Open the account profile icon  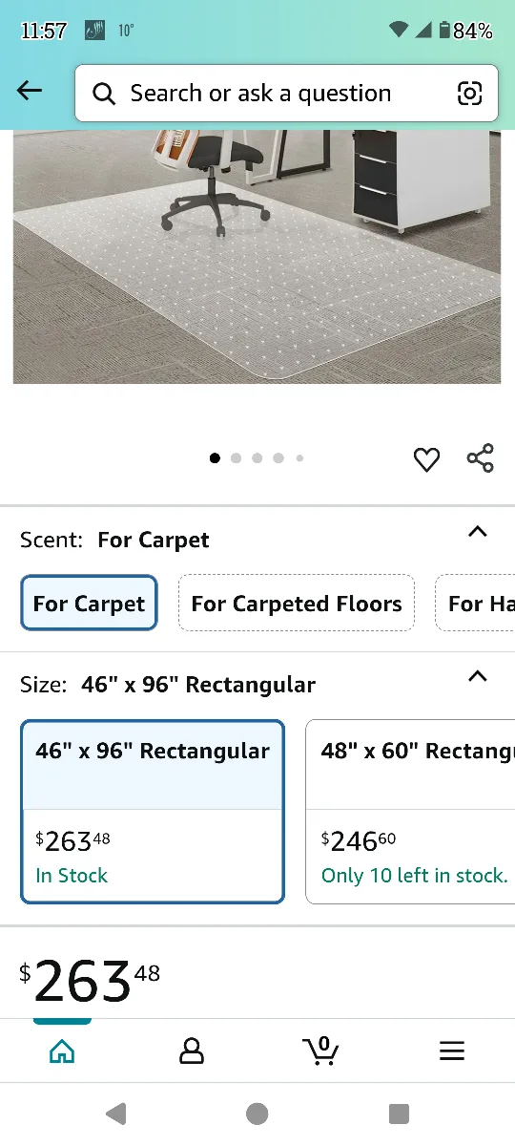tap(192, 1051)
